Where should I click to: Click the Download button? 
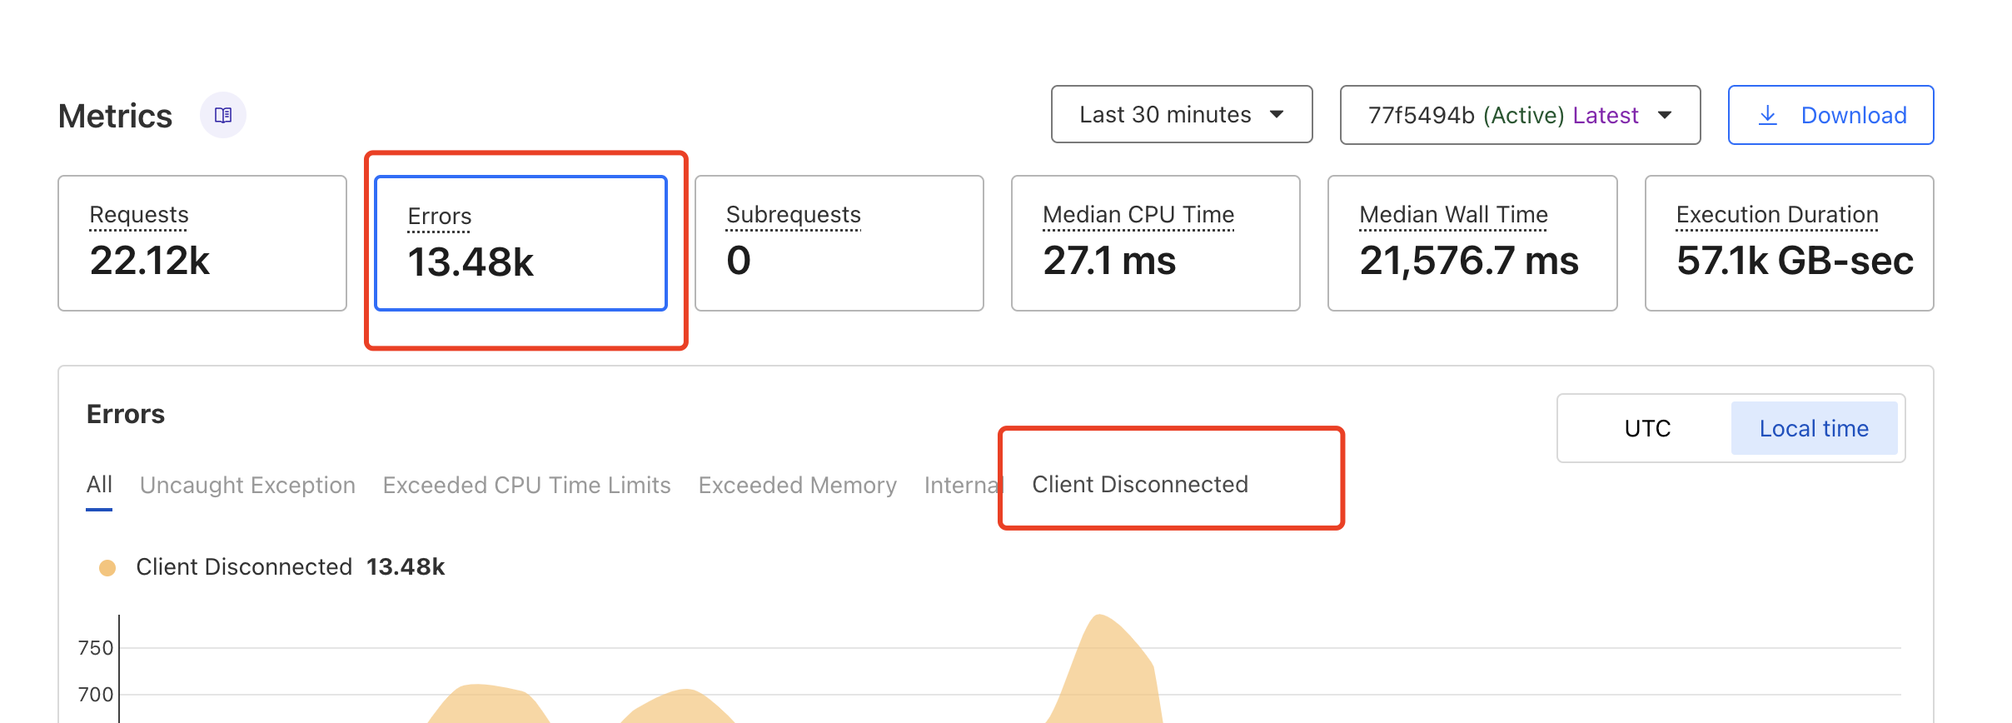tap(1830, 115)
